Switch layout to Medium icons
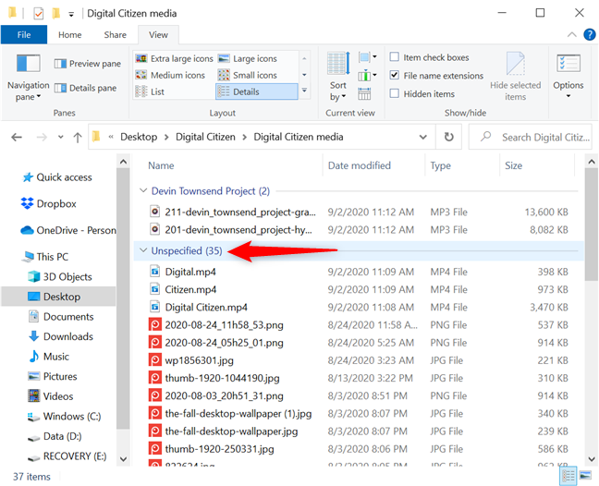The width and height of the screenshot is (599, 486). 170,75
